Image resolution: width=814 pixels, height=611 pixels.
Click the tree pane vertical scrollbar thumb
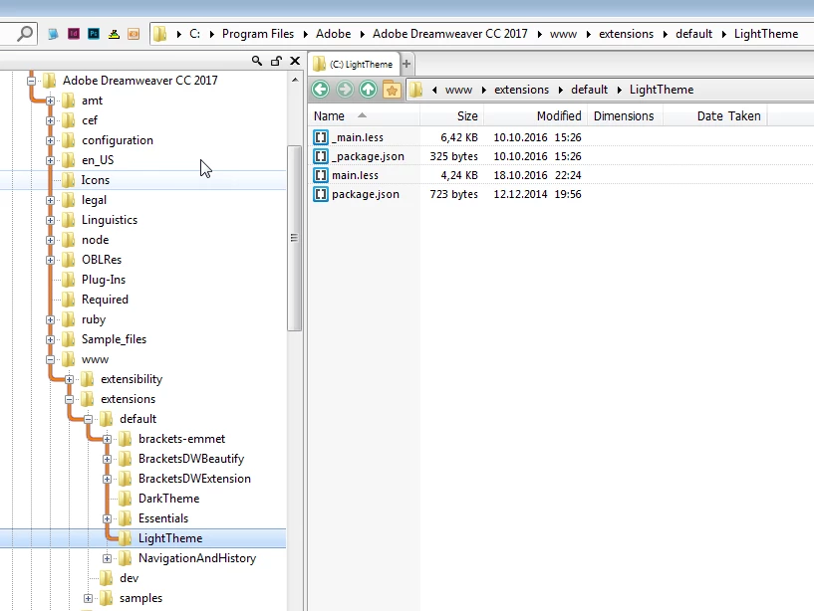click(294, 238)
